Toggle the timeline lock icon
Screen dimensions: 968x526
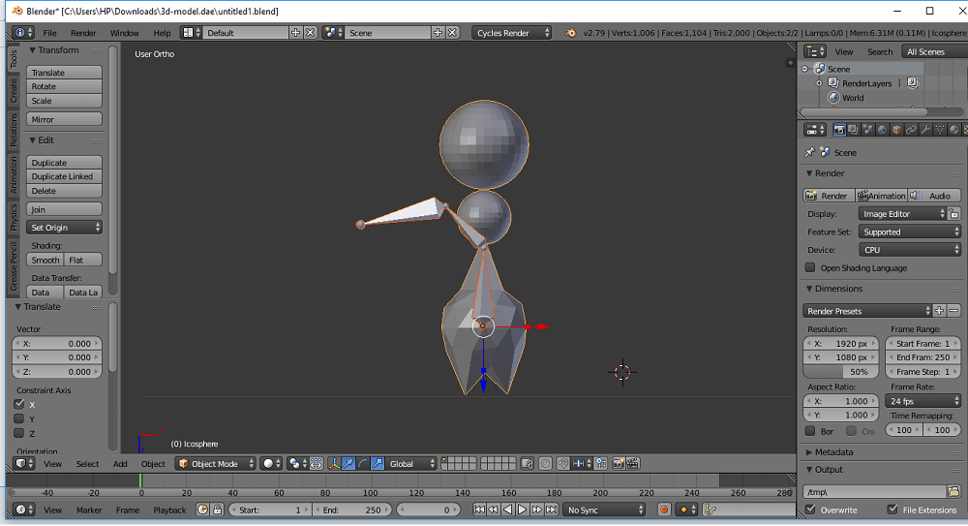click(x=217, y=510)
